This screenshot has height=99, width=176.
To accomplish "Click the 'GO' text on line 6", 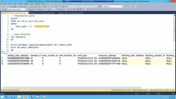I will coord(12,29).
